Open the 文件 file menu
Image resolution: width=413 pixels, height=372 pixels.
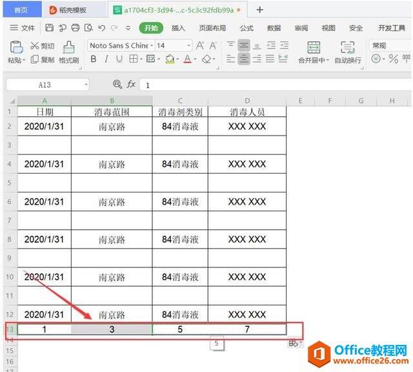tap(23, 28)
